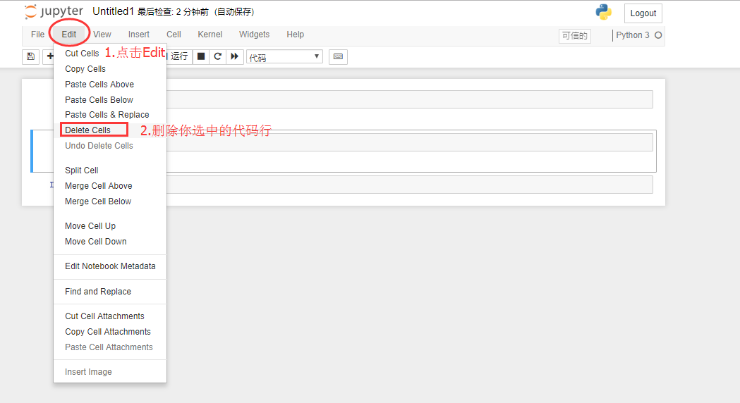The height and width of the screenshot is (403, 740).
Task: Click the restart kernel circular arrow icon
Action: coord(218,56)
